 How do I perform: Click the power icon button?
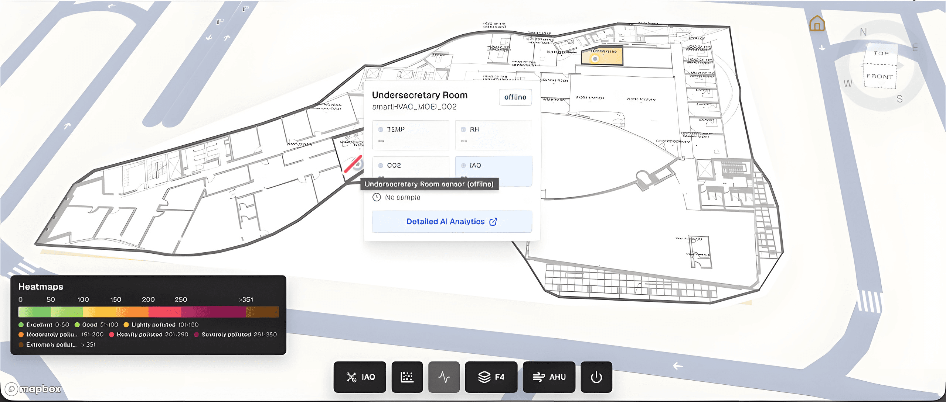click(596, 377)
